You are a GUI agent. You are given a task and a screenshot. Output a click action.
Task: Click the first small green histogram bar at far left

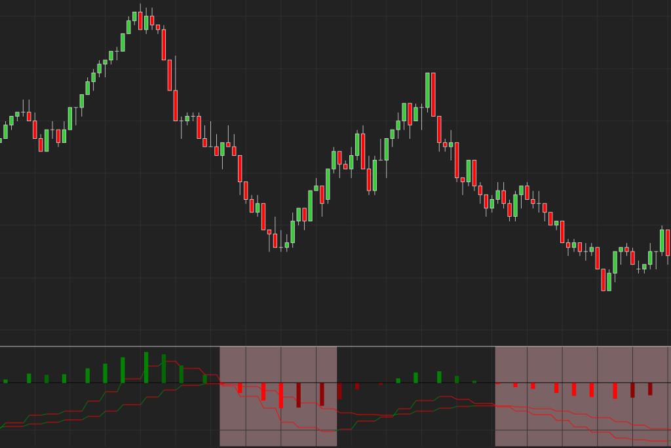(5, 381)
